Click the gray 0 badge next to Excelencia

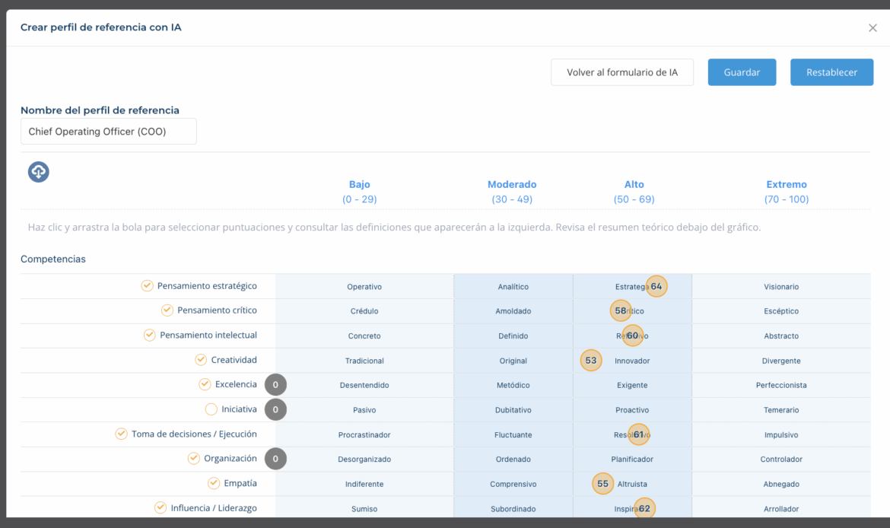[x=275, y=384]
